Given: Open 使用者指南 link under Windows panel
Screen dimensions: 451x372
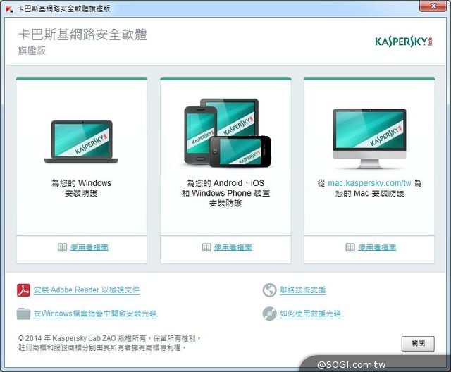Looking at the screenshot, I should pos(89,248).
